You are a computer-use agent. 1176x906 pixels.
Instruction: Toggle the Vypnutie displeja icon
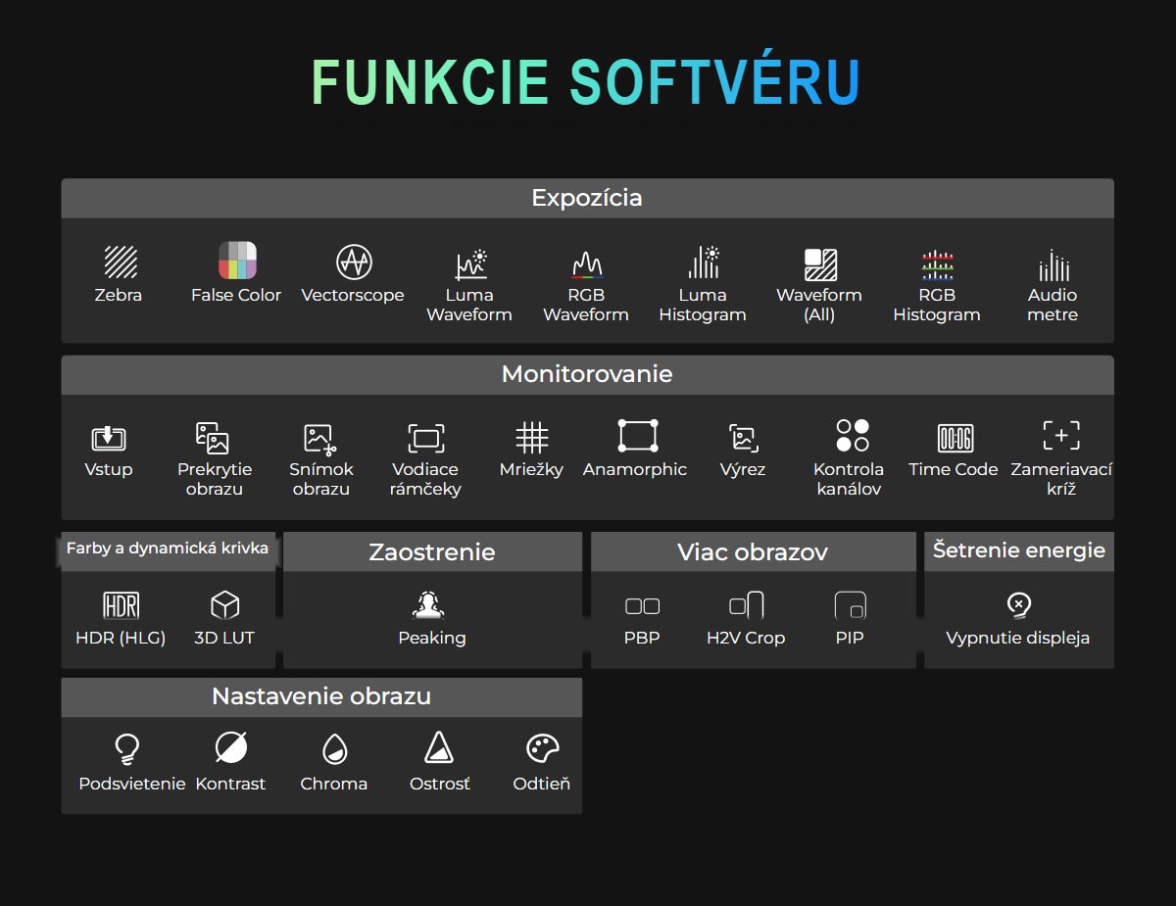point(1019,605)
